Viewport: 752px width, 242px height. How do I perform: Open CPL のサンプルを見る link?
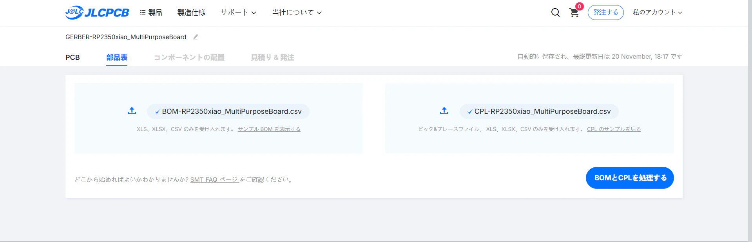[614, 129]
